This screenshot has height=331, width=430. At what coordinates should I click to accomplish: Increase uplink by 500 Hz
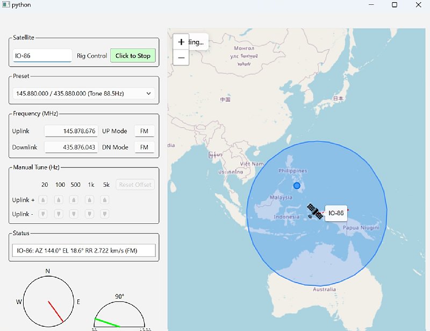click(x=75, y=200)
